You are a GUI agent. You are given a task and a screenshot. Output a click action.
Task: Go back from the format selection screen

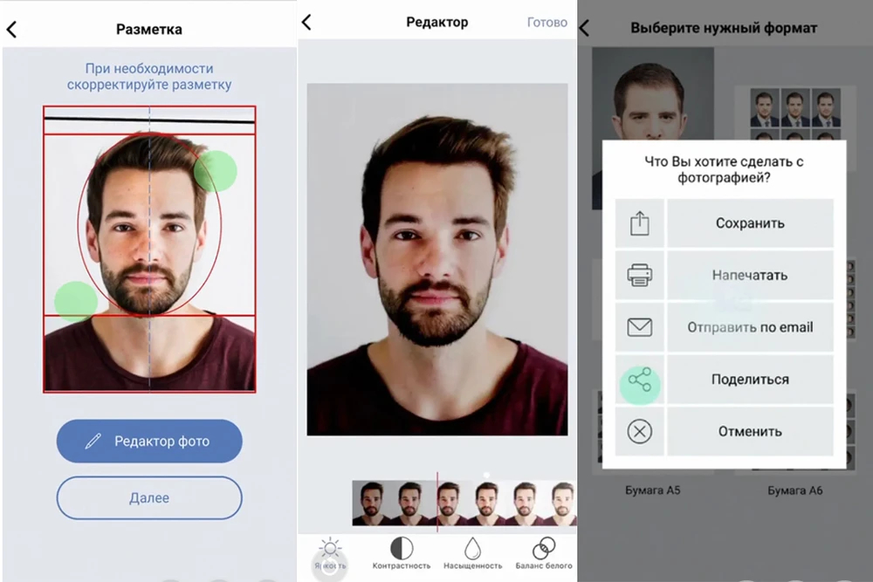pos(584,28)
